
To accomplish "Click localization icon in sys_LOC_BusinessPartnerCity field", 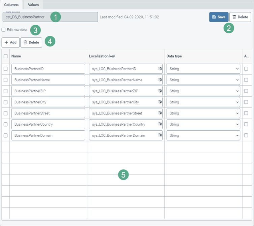I will point(160,102).
